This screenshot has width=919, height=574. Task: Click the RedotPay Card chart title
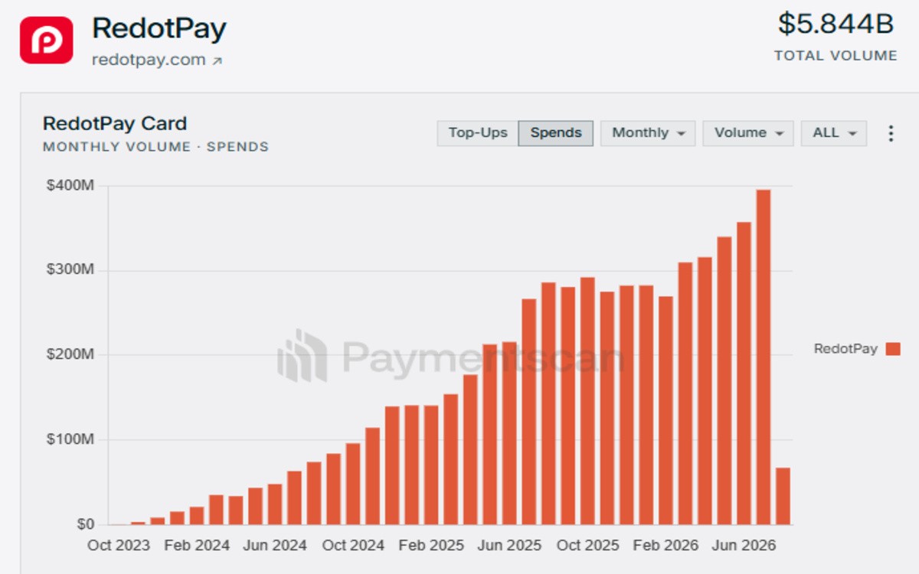pos(115,123)
